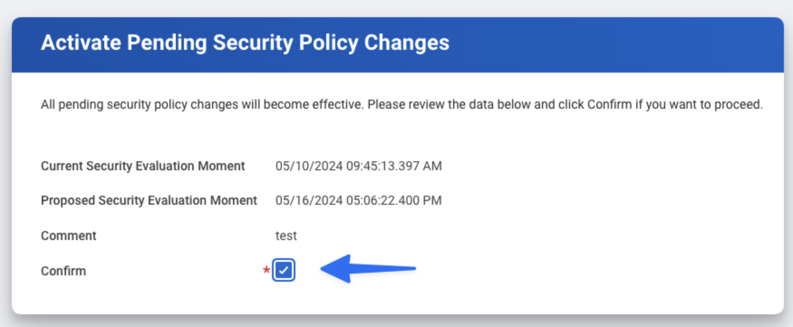The height and width of the screenshot is (327, 793).
Task: Click the word 'Changes' in the header title
Action: click(x=406, y=43)
